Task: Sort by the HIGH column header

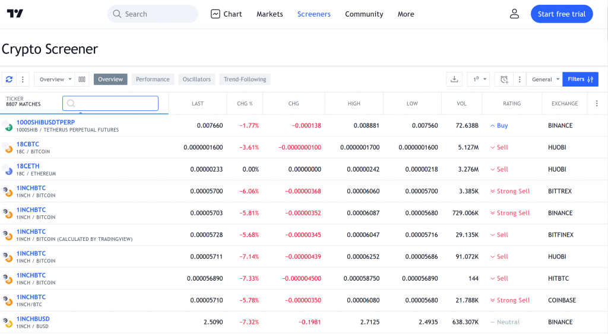Action: (x=354, y=103)
